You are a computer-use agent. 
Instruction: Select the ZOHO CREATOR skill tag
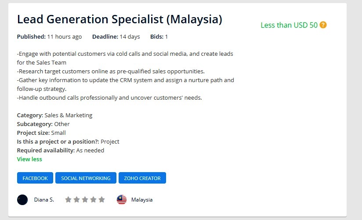click(142, 178)
